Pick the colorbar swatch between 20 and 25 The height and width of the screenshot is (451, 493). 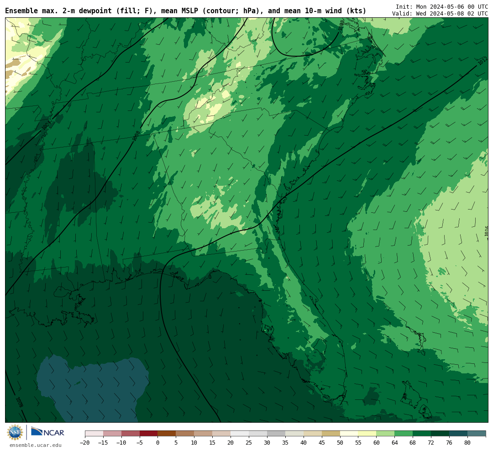(240, 434)
